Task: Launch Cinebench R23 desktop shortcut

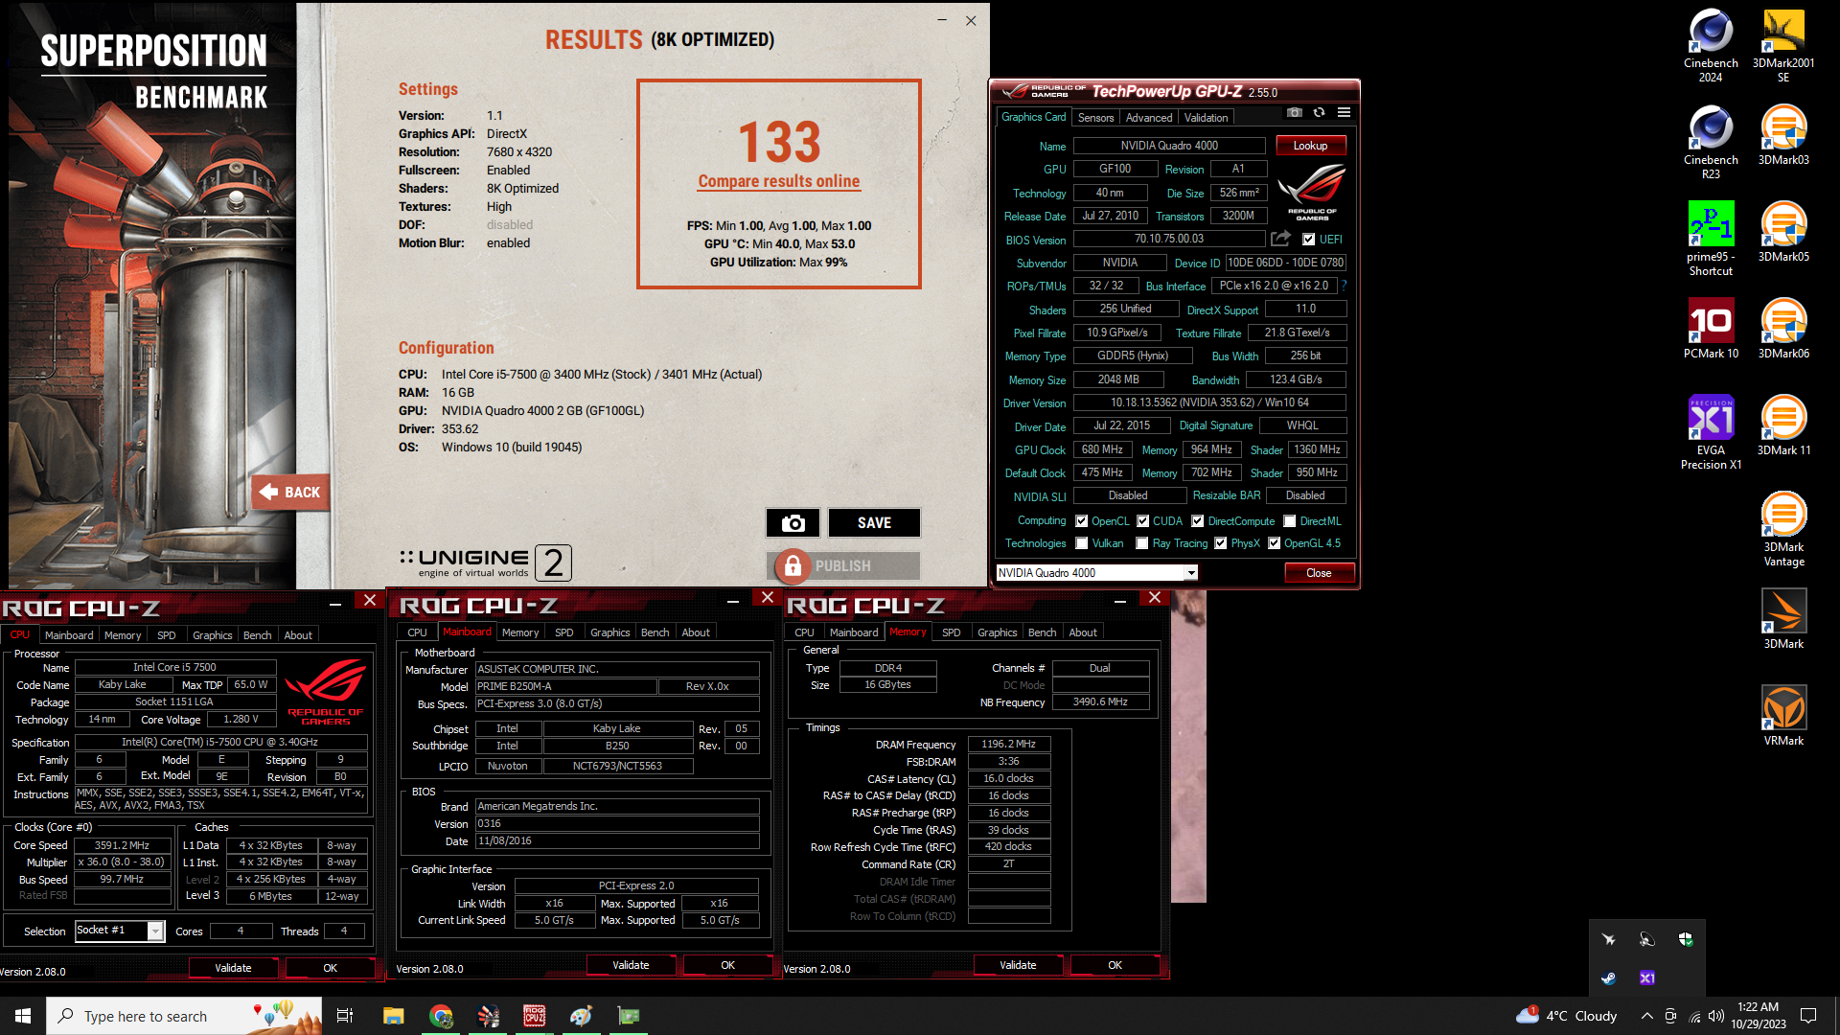Action: point(1711,142)
